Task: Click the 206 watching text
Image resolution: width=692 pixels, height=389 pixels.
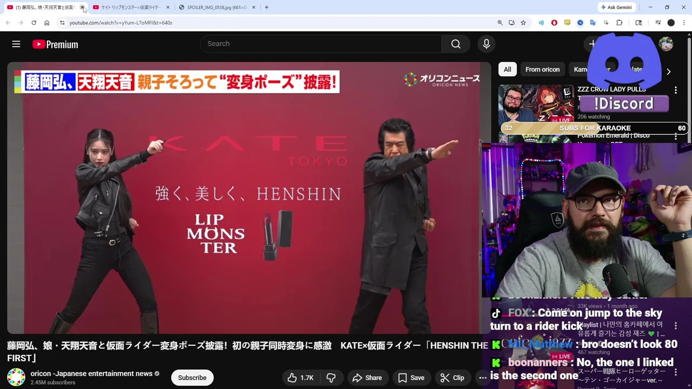Action: point(594,117)
